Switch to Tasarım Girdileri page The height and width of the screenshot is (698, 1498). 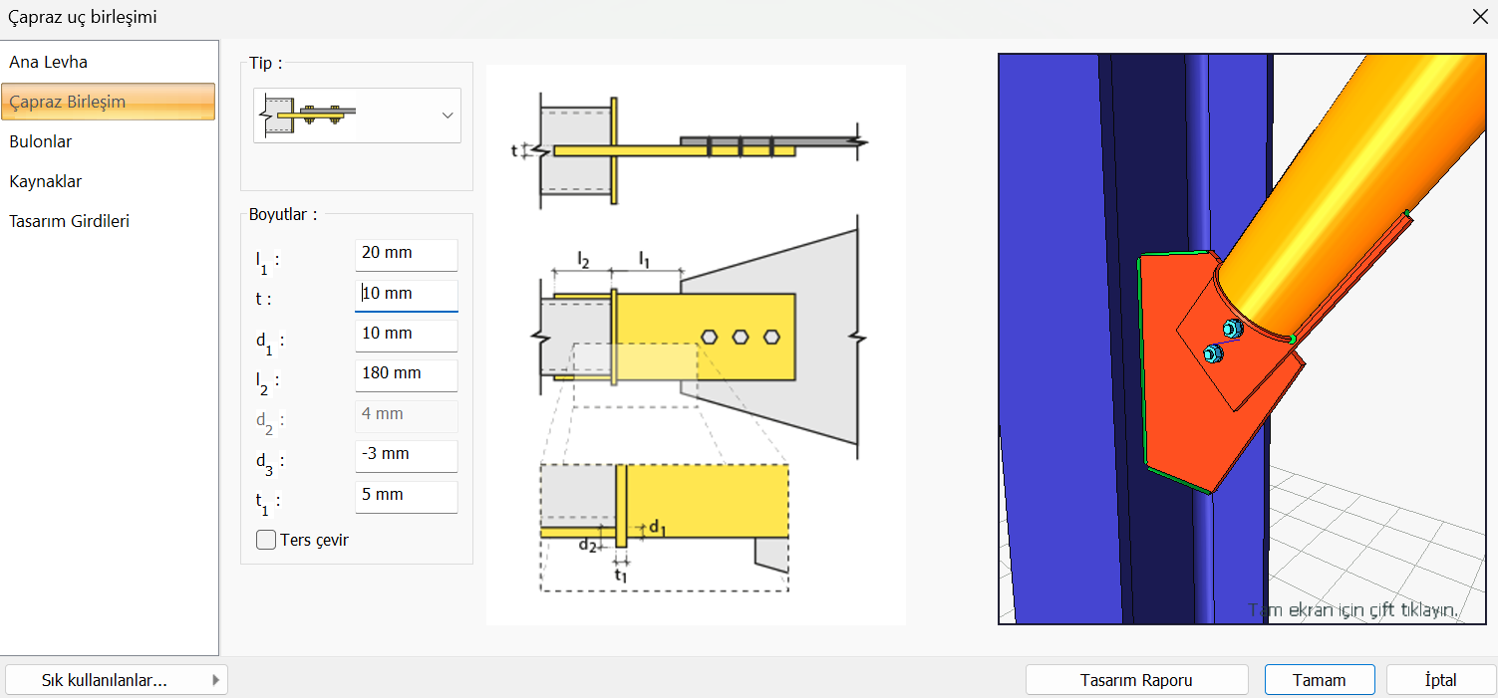tap(70, 221)
